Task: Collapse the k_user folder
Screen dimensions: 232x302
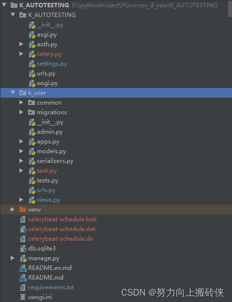Action: (13, 92)
